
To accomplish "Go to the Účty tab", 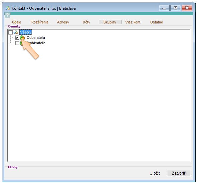I will pos(86,22).
